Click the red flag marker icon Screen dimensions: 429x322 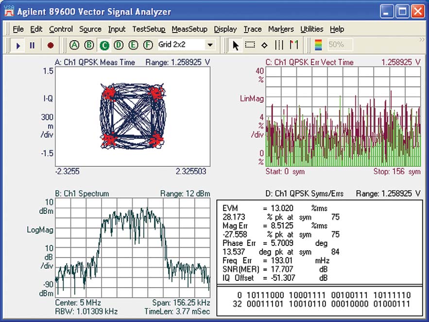[x=293, y=45]
